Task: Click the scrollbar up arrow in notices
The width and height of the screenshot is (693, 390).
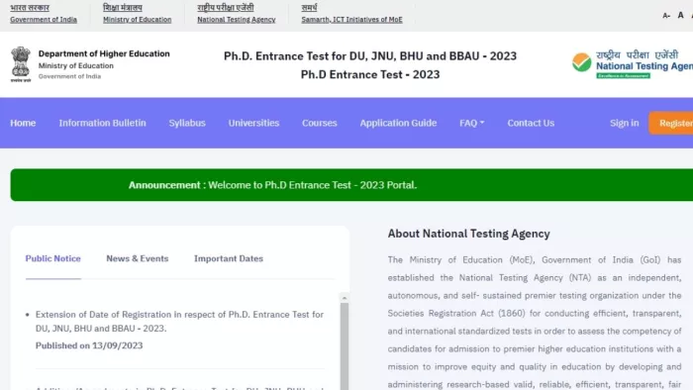Action: tap(345, 298)
